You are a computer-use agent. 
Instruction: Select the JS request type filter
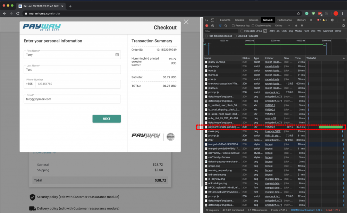[x=278, y=31]
